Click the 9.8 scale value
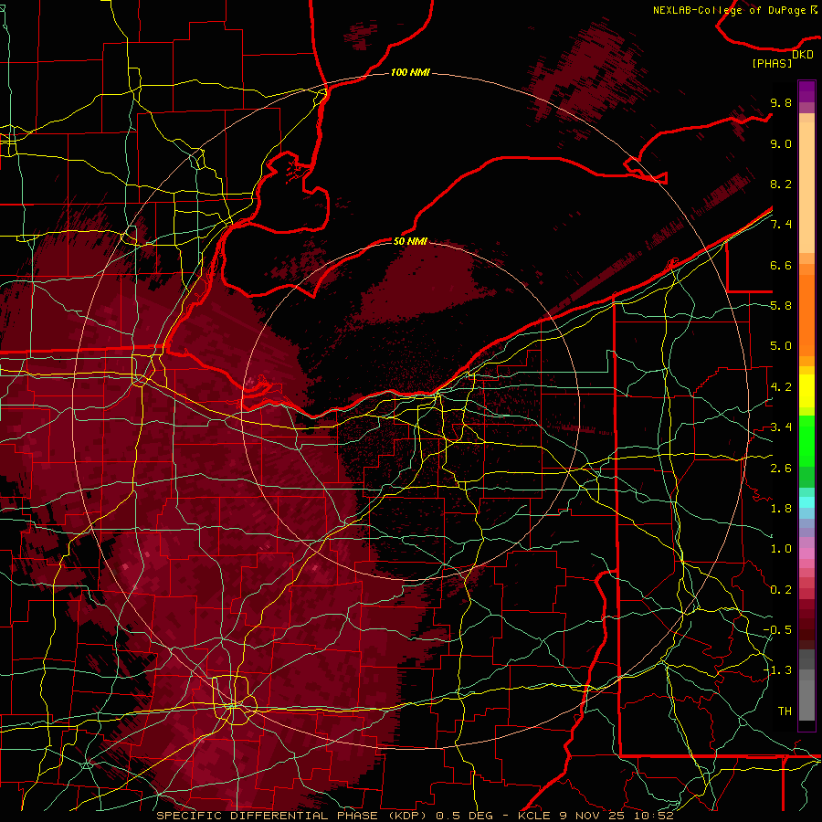Viewport: 822px width, 822px height. (781, 102)
